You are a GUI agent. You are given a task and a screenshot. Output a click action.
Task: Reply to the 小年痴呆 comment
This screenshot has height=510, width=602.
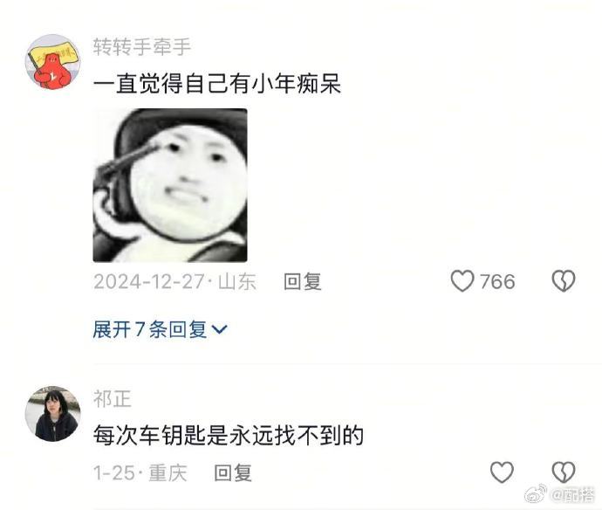302,281
